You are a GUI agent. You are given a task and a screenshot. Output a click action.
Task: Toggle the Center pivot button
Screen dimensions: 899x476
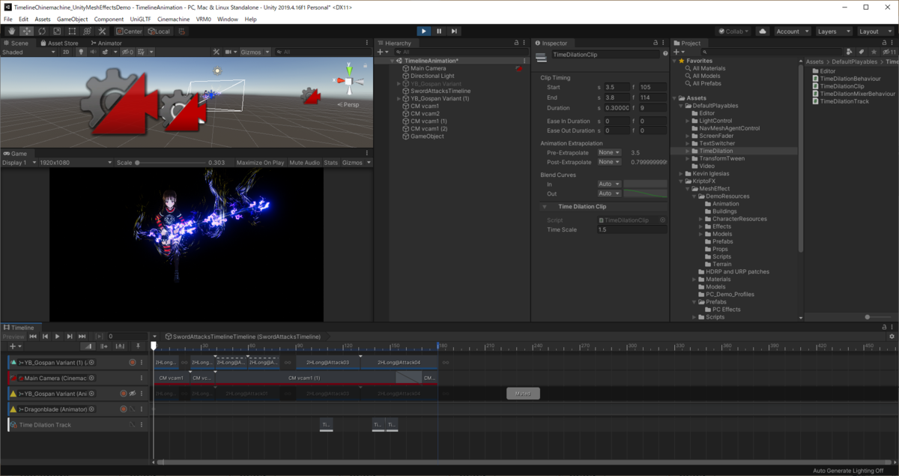[129, 31]
